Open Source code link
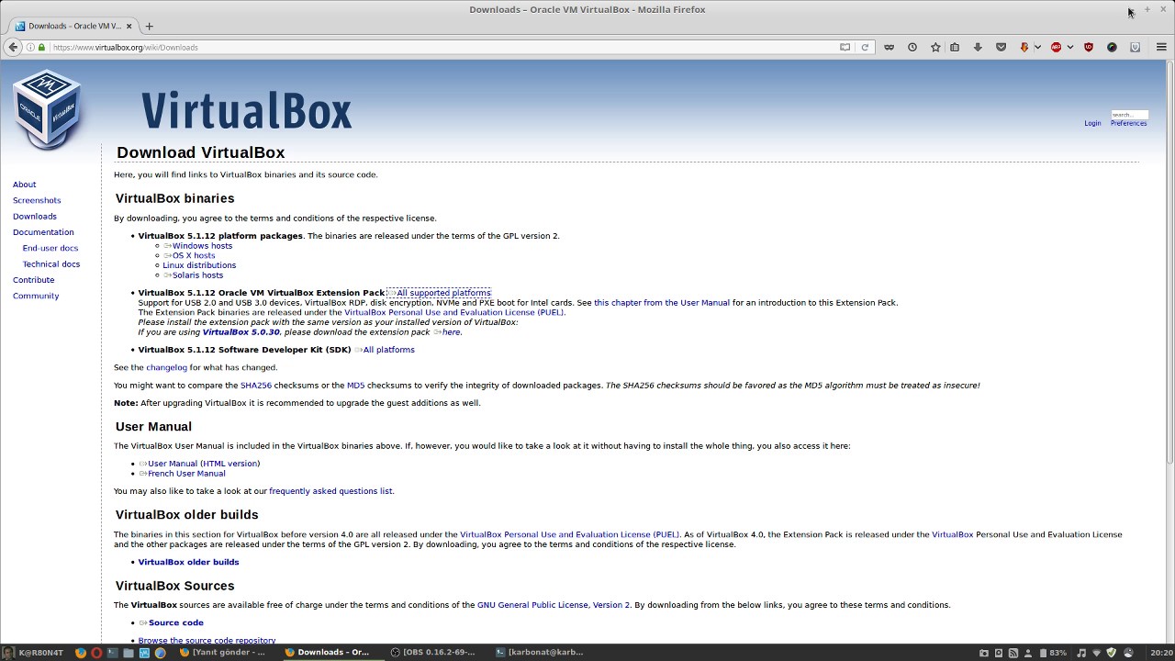1175x661 pixels. pos(176,622)
